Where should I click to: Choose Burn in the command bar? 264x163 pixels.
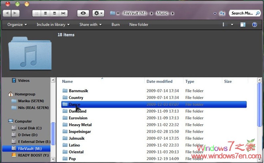(x=115, y=25)
